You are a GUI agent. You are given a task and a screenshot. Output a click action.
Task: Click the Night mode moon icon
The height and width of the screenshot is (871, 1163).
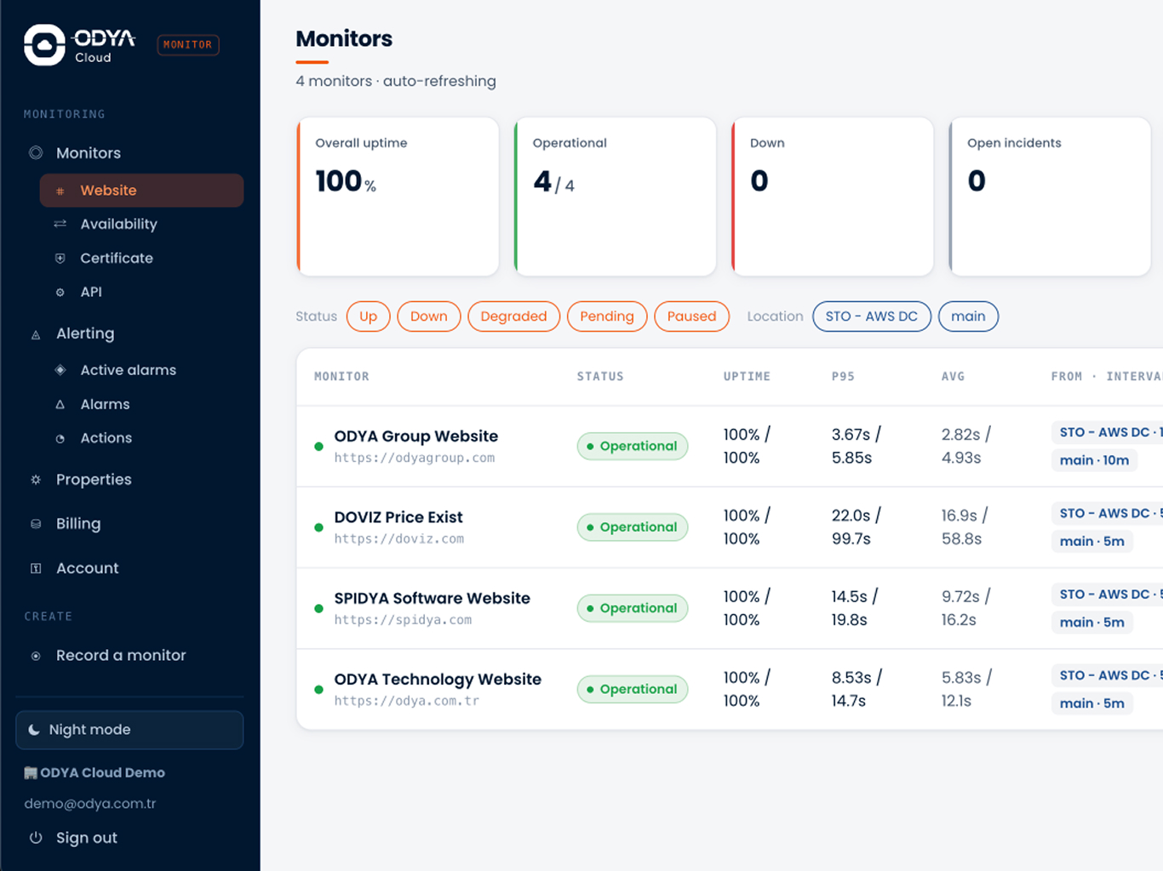[x=34, y=730]
